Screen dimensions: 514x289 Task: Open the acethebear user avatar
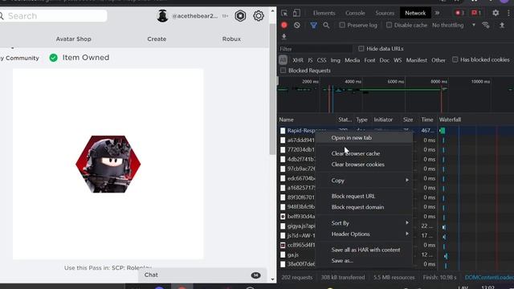point(162,16)
